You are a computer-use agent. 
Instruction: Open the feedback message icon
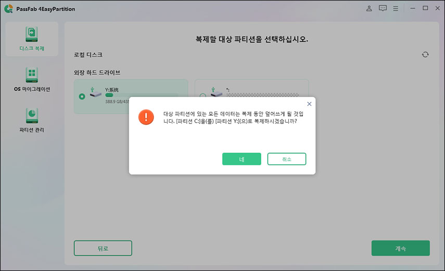coord(383,8)
